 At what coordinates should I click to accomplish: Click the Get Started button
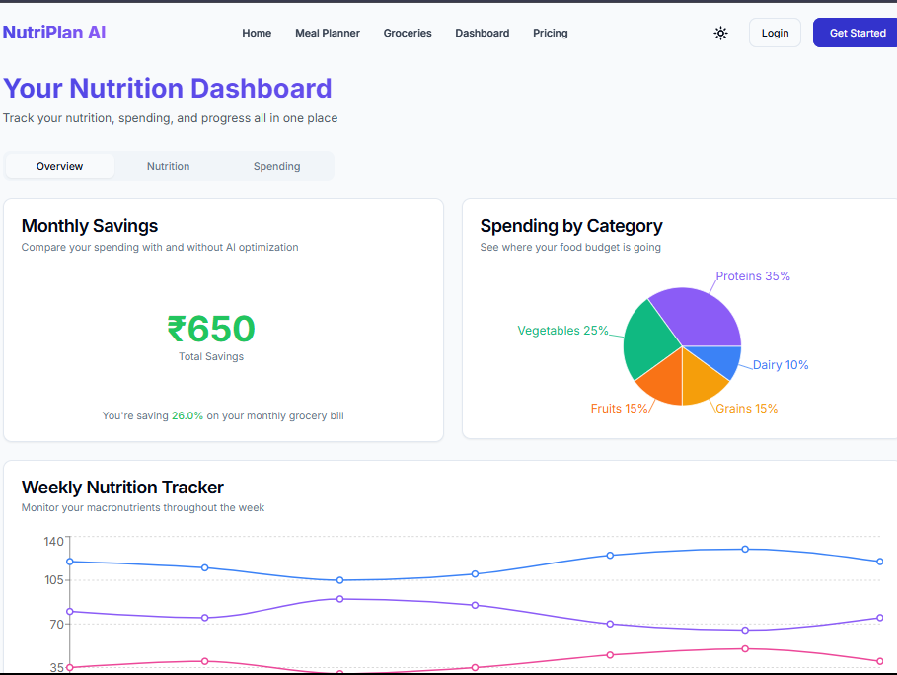(x=857, y=33)
